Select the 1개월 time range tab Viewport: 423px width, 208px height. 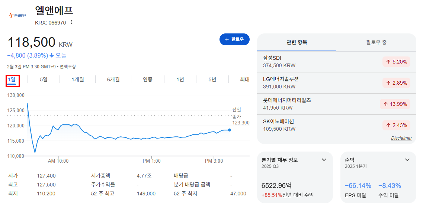[x=78, y=79]
